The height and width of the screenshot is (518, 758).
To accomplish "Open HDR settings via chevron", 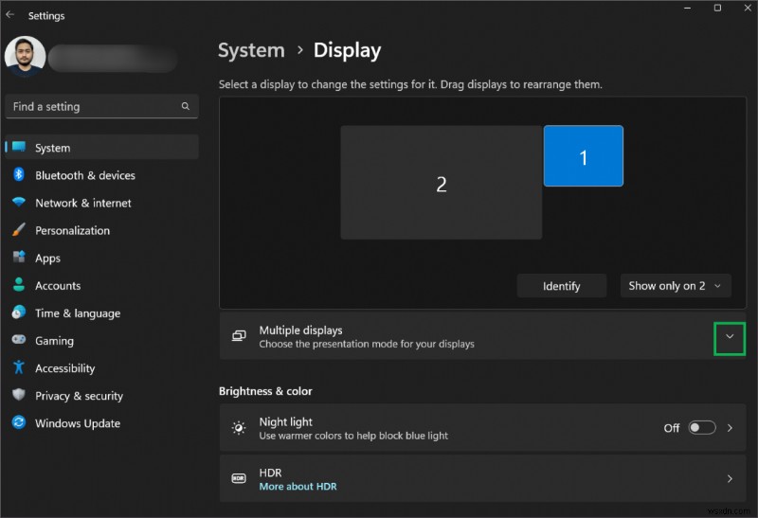I will 730,479.
